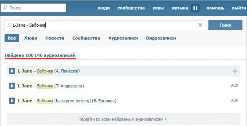Open игры in the top menu
247x126 pixels.
pyautogui.click(x=158, y=8)
